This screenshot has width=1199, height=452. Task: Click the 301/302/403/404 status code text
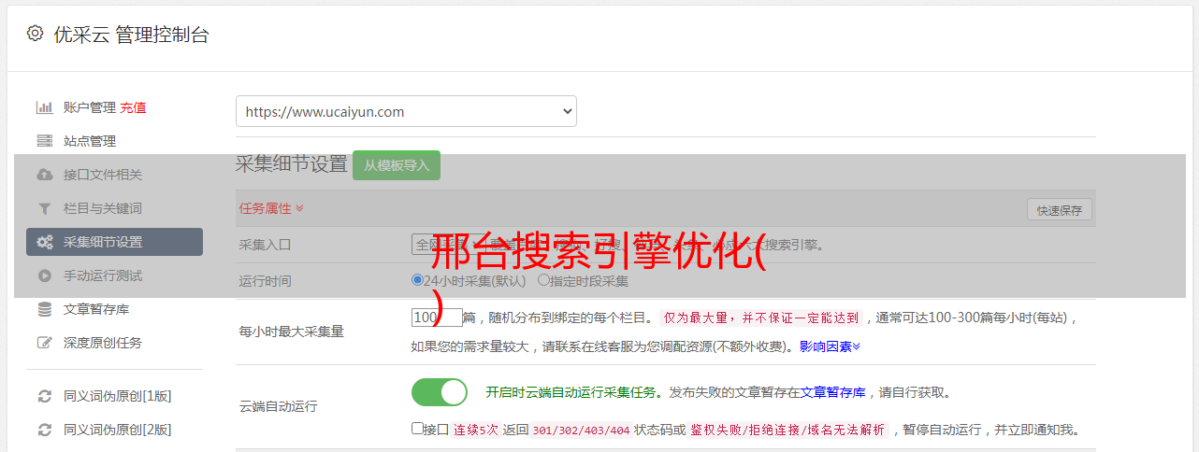coord(581,431)
